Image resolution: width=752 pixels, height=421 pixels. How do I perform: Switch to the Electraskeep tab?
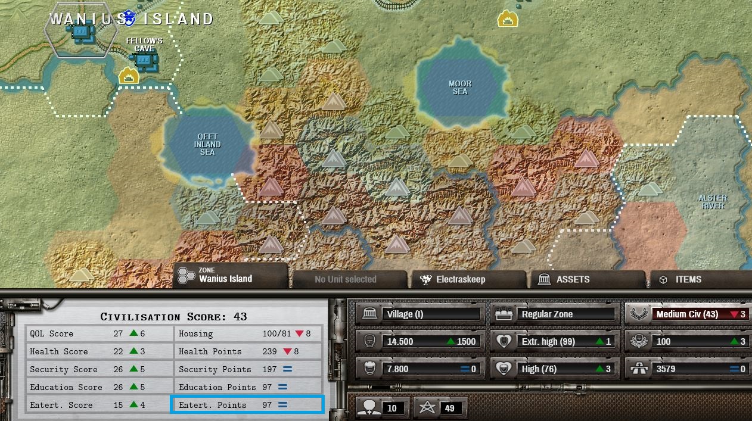coord(468,279)
